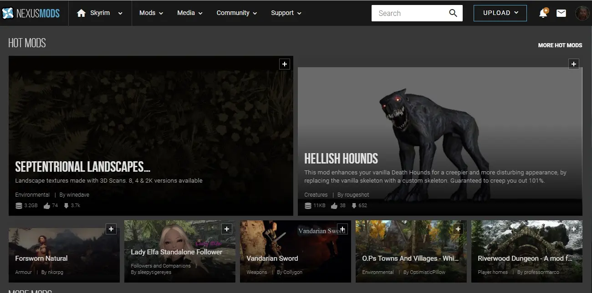Open the Weapons category link
592x293 pixels.
256,272
